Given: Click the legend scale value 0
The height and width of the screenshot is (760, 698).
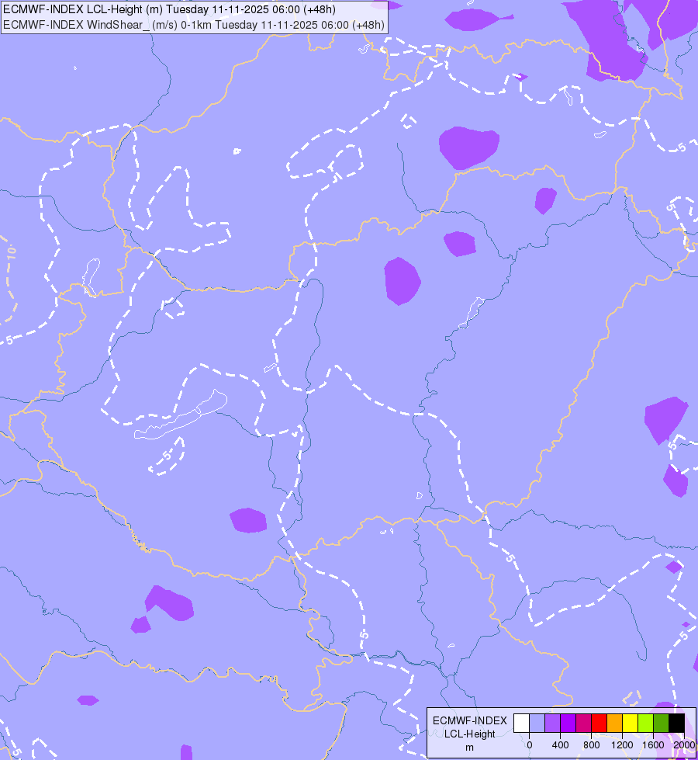Looking at the screenshot, I should coord(530,745).
